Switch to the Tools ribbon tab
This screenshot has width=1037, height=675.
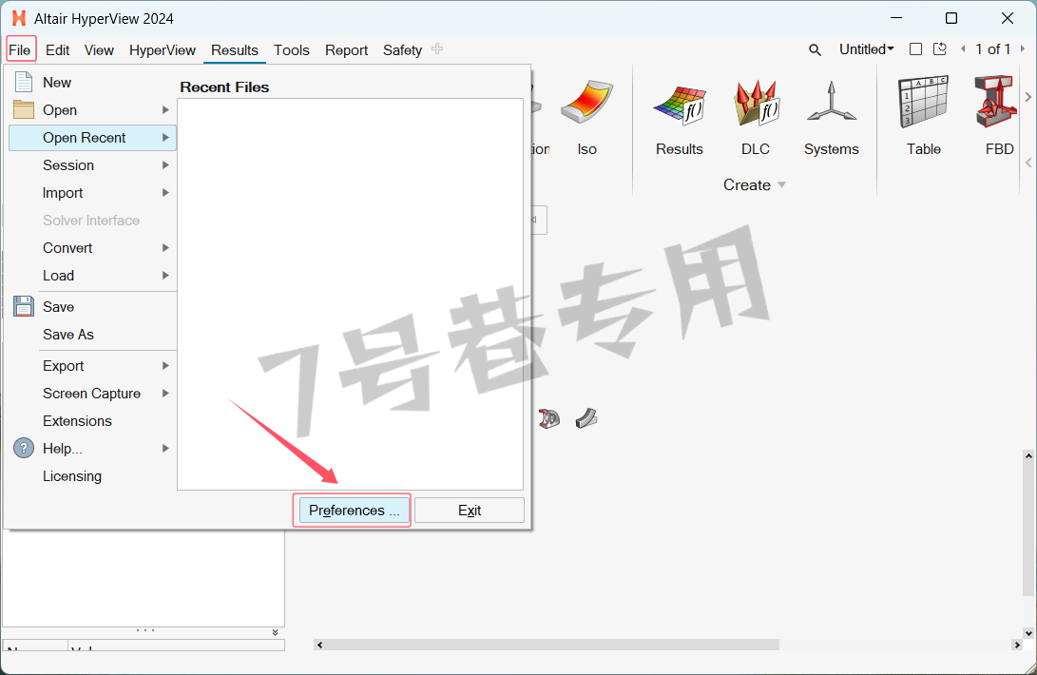pyautogui.click(x=292, y=49)
